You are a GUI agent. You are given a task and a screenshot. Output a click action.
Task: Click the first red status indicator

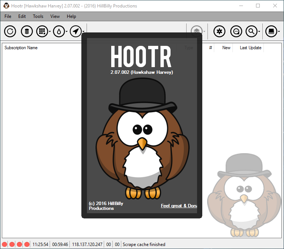tap(4, 244)
